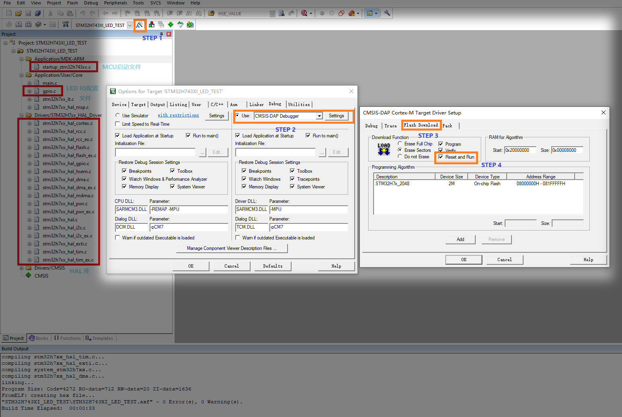Open the Flash menu
Screen dimensions: 622x417
(72, 3)
